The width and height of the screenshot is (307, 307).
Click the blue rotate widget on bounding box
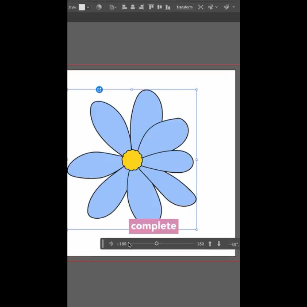(99, 90)
